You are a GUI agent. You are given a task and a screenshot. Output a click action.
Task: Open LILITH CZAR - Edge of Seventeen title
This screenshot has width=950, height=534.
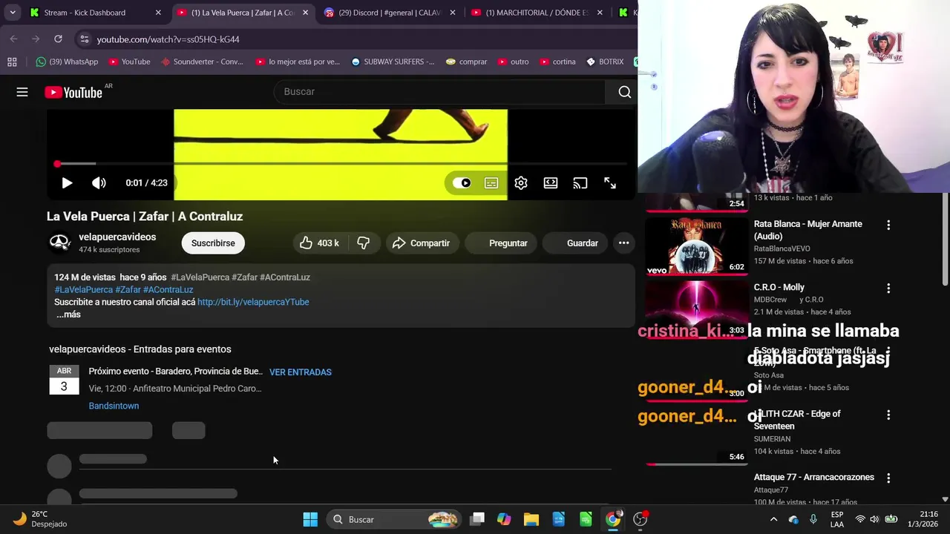click(x=797, y=420)
